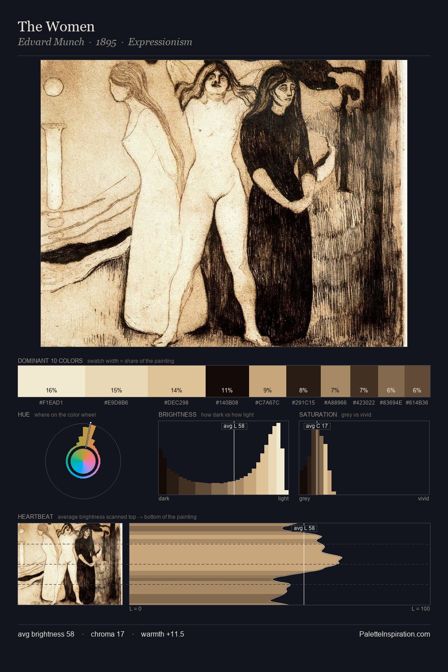Click the #A88966 swatch
The width and height of the screenshot is (448, 672).
pos(336,381)
